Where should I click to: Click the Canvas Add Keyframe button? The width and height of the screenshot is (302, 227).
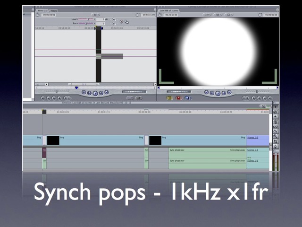click(x=259, y=98)
